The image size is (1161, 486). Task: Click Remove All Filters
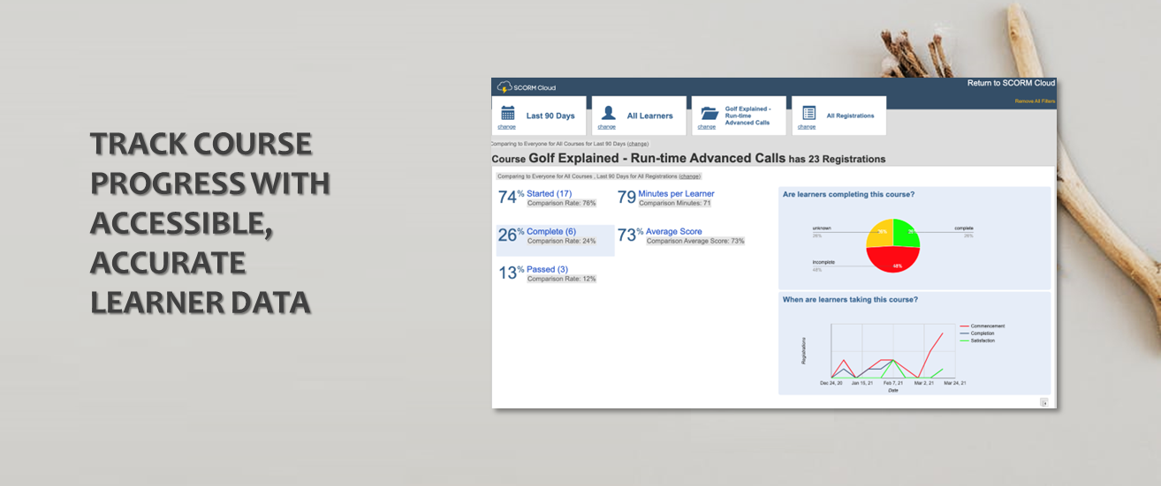coord(1035,101)
